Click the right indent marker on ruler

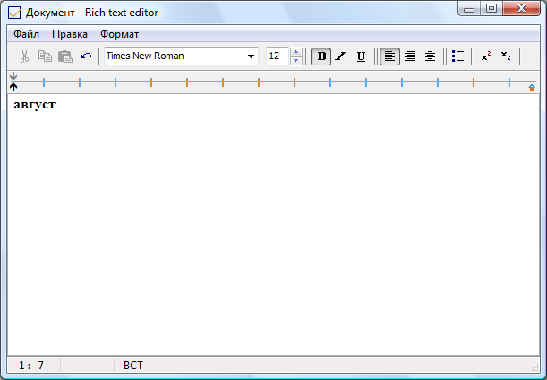(x=531, y=88)
